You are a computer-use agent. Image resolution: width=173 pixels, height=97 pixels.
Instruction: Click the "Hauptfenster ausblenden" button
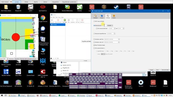(x=69, y=2)
